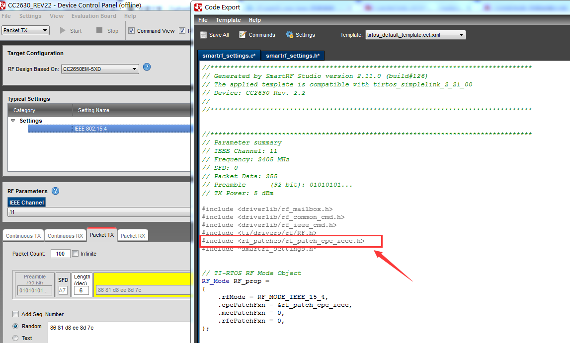
Task: Open the Template menu in Code Export
Action: [x=228, y=20]
